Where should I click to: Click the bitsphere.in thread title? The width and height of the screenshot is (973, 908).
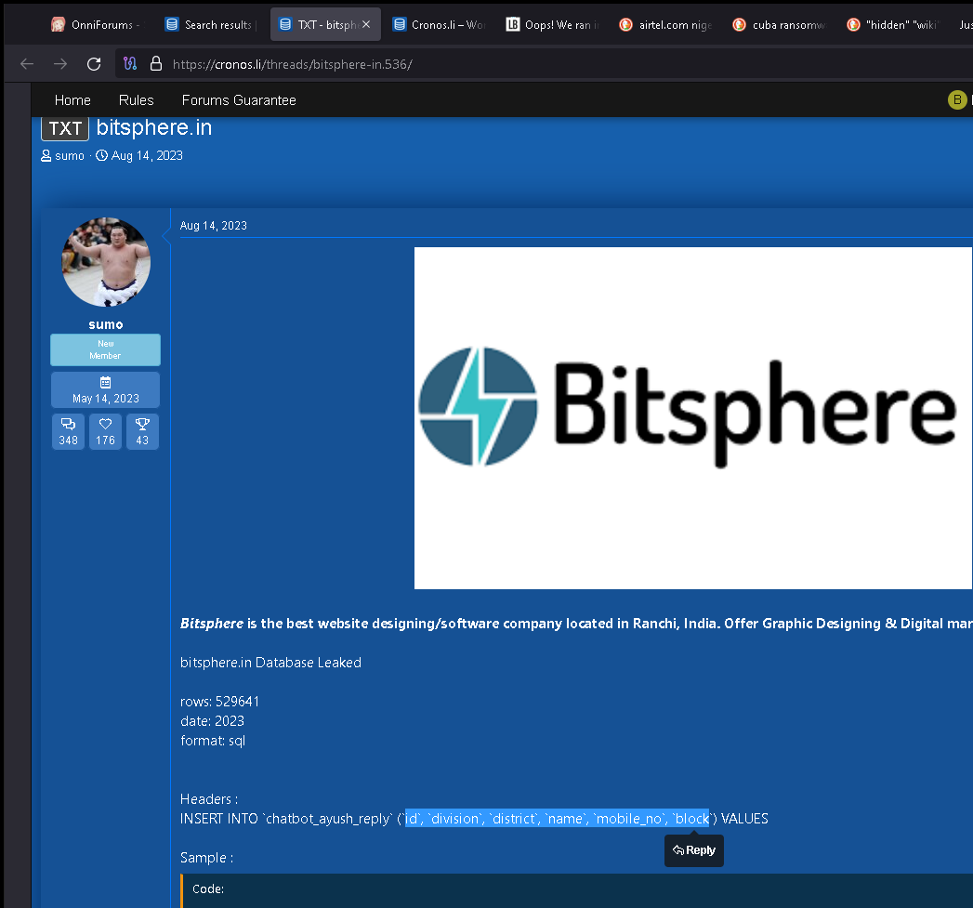coord(154,127)
